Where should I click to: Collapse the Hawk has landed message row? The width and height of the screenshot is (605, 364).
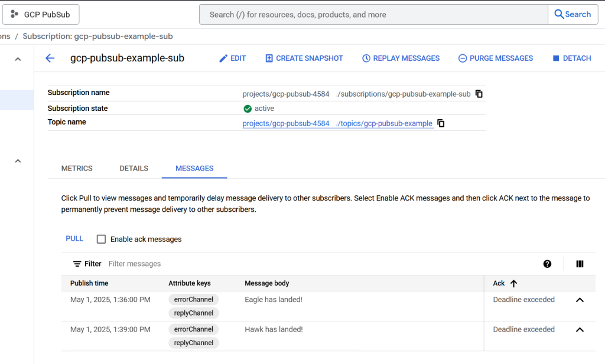coord(580,330)
